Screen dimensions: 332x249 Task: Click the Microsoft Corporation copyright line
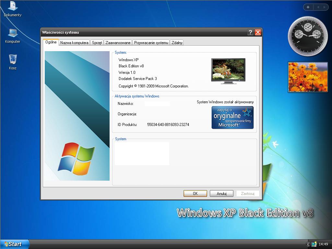[x=153, y=86]
